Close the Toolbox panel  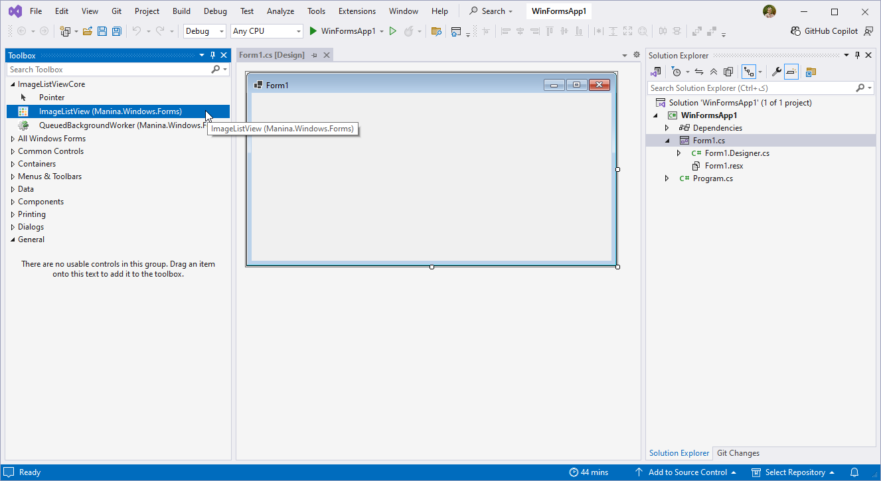pyautogui.click(x=224, y=56)
